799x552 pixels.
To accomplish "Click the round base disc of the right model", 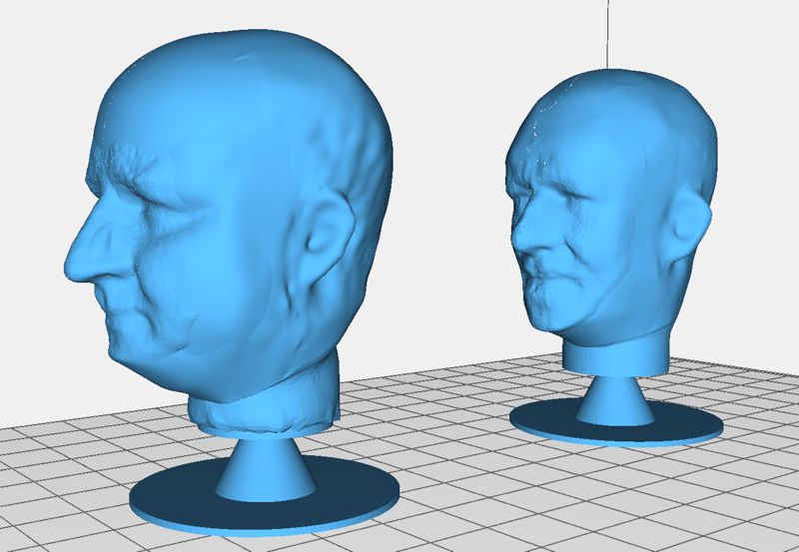I will point(616,421).
